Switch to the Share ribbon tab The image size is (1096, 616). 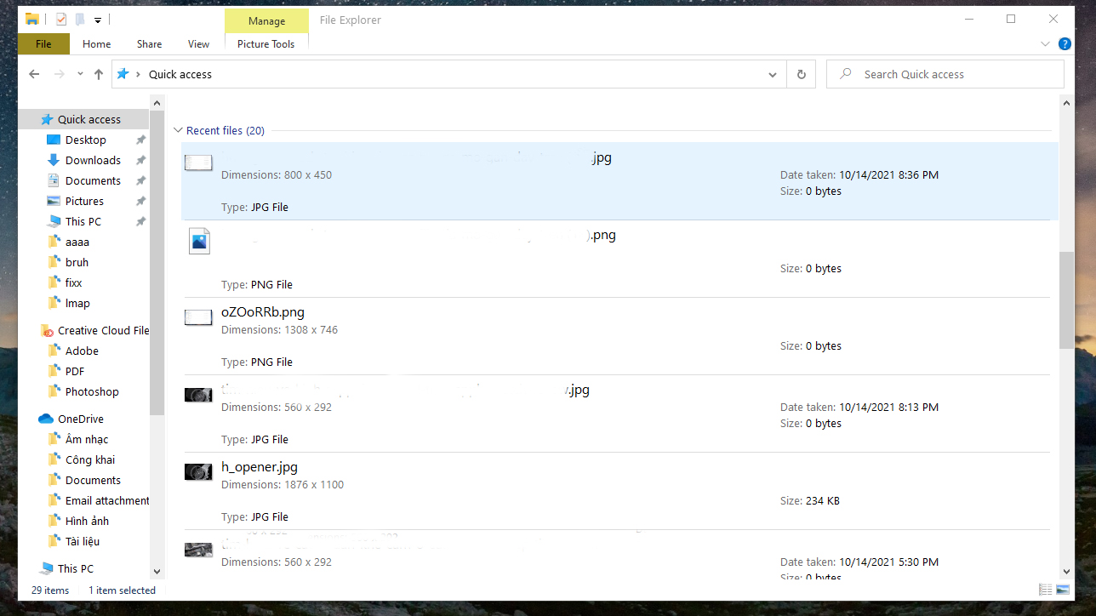(x=149, y=44)
